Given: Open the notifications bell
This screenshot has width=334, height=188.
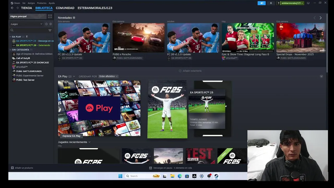Looking at the screenshot, I should tap(271, 3).
